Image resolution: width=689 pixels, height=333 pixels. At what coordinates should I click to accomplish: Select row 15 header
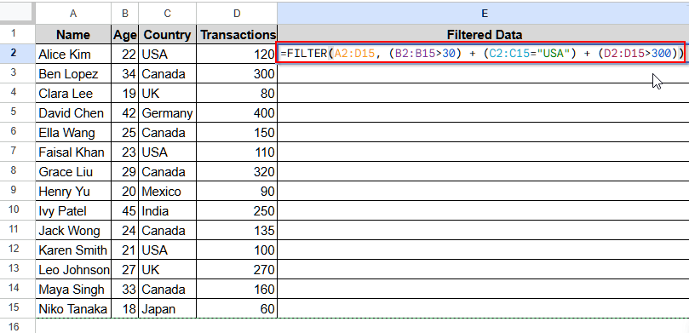(13, 307)
